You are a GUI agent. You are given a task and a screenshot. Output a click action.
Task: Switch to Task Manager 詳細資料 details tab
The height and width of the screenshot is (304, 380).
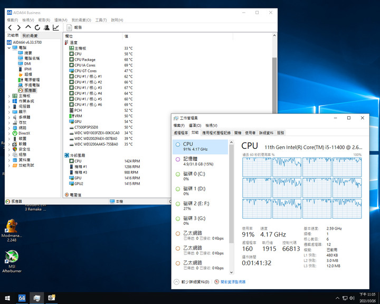point(266,133)
